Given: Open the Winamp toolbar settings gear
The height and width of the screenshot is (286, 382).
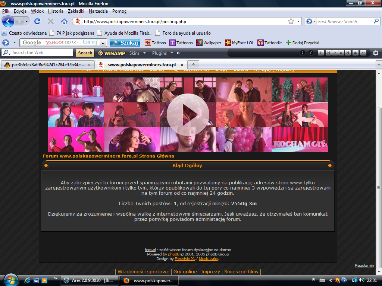Looking at the screenshot, I should [x=376, y=53].
